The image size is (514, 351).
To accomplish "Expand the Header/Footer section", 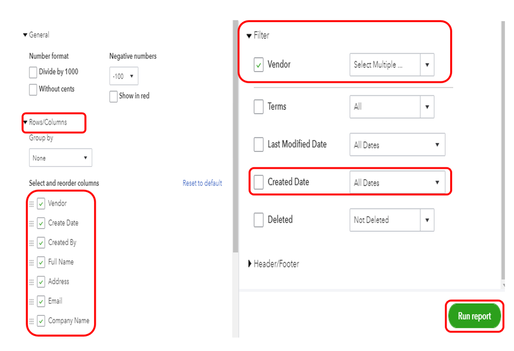I will [250, 264].
